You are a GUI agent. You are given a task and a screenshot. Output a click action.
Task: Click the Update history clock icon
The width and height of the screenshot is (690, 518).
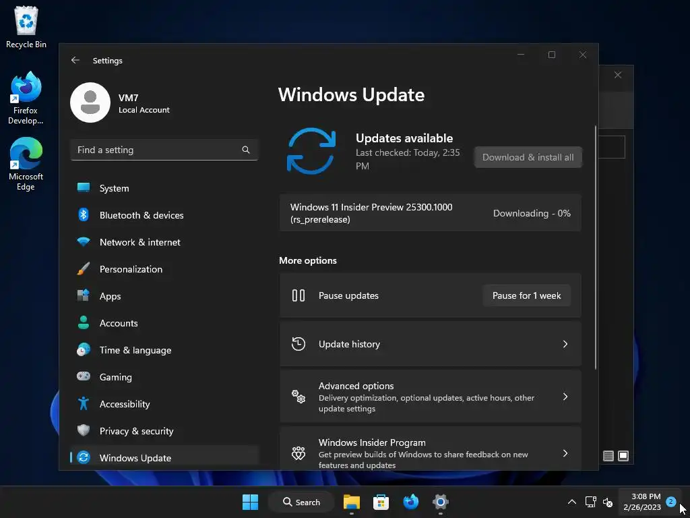[x=299, y=344]
